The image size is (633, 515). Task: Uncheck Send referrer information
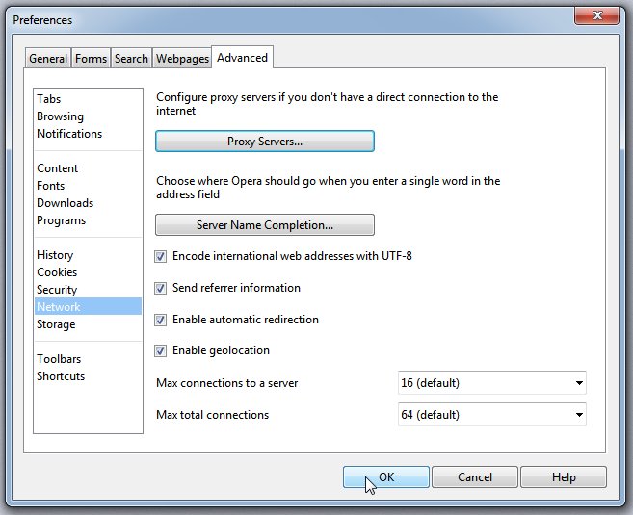coord(160,288)
